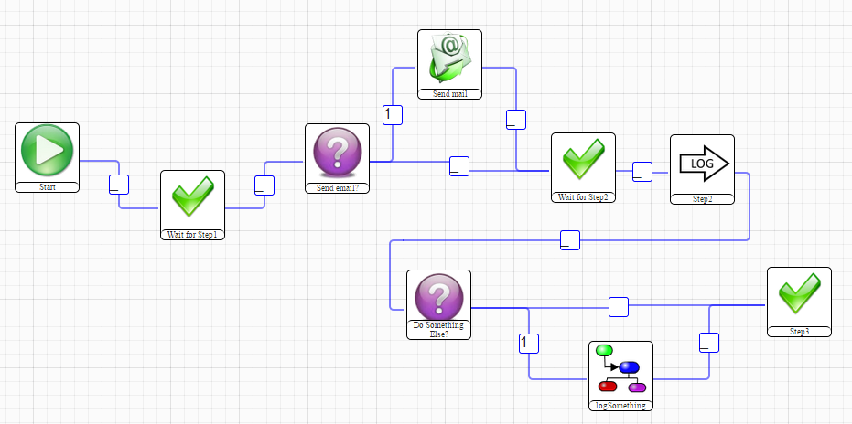This screenshot has width=852, height=424.
Task: Select the Wait for Step2 checkmark icon
Action: (583, 161)
